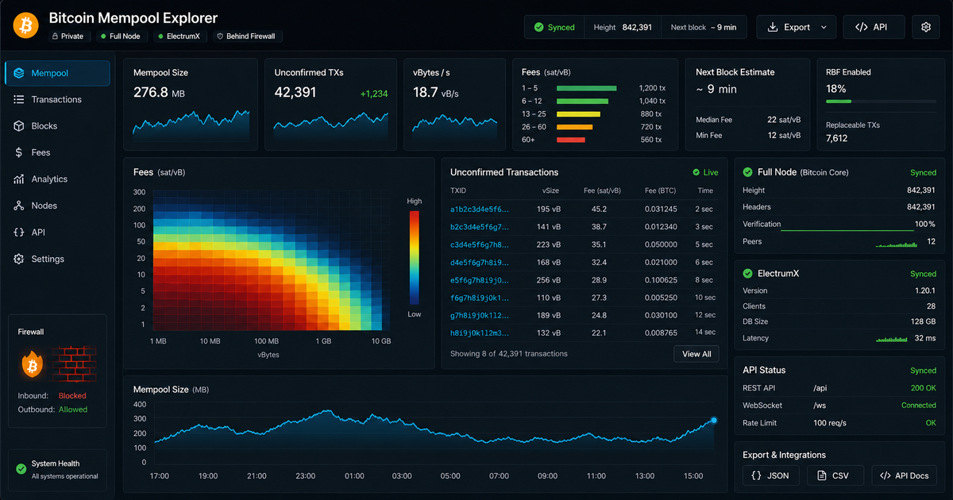Click the vSize column header

550,191
